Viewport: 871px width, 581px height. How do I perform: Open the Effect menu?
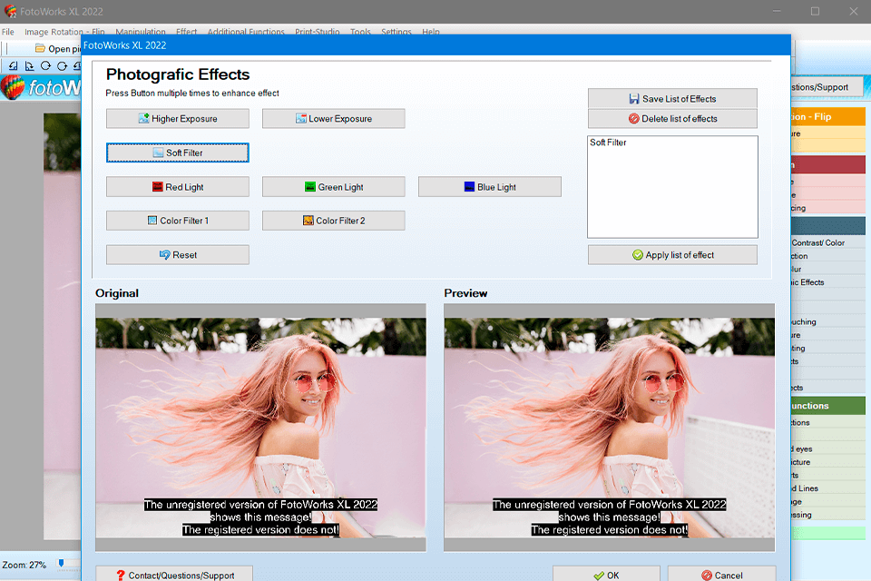pos(186,32)
